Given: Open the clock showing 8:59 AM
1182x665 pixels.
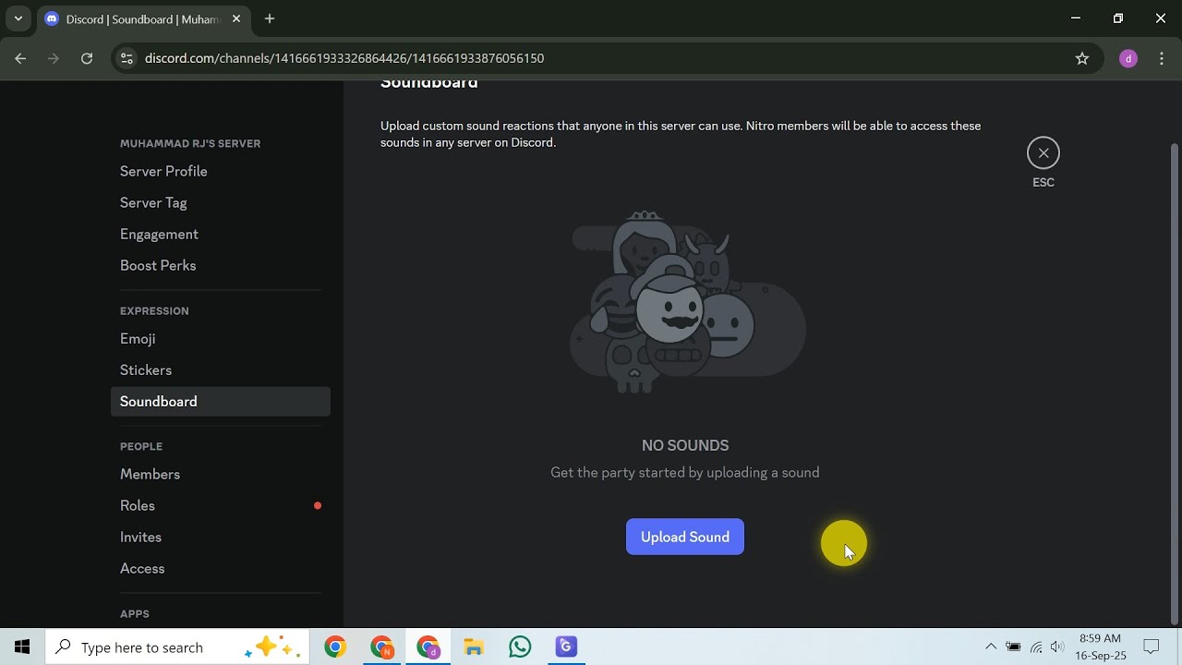Looking at the screenshot, I should point(1100,647).
